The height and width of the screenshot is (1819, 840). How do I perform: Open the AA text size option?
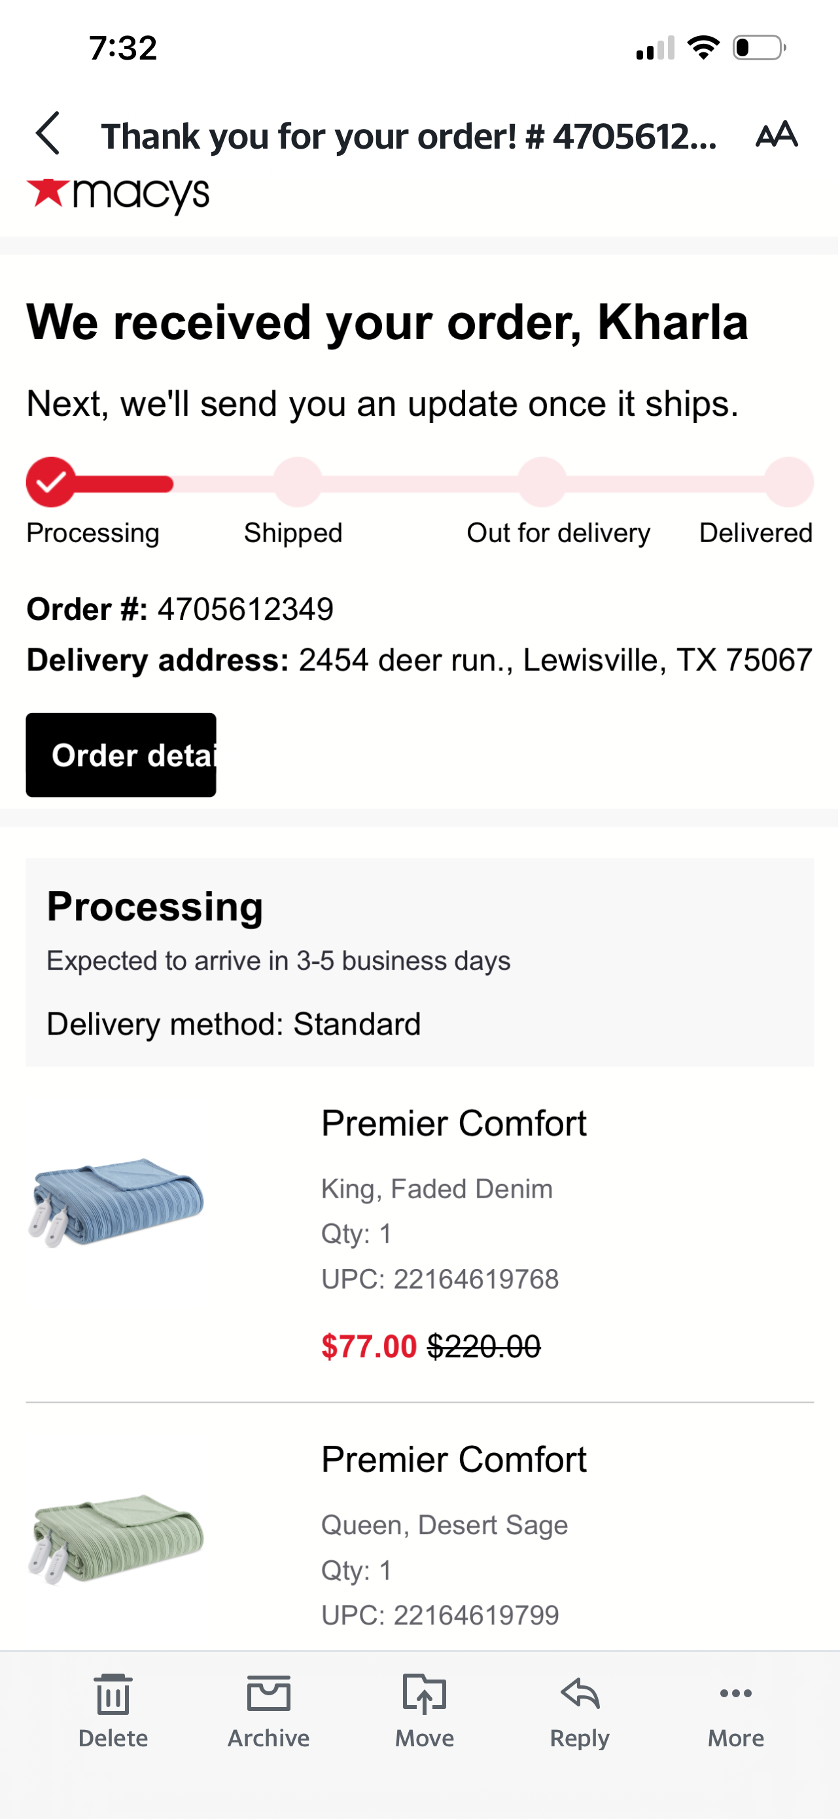pos(777,134)
